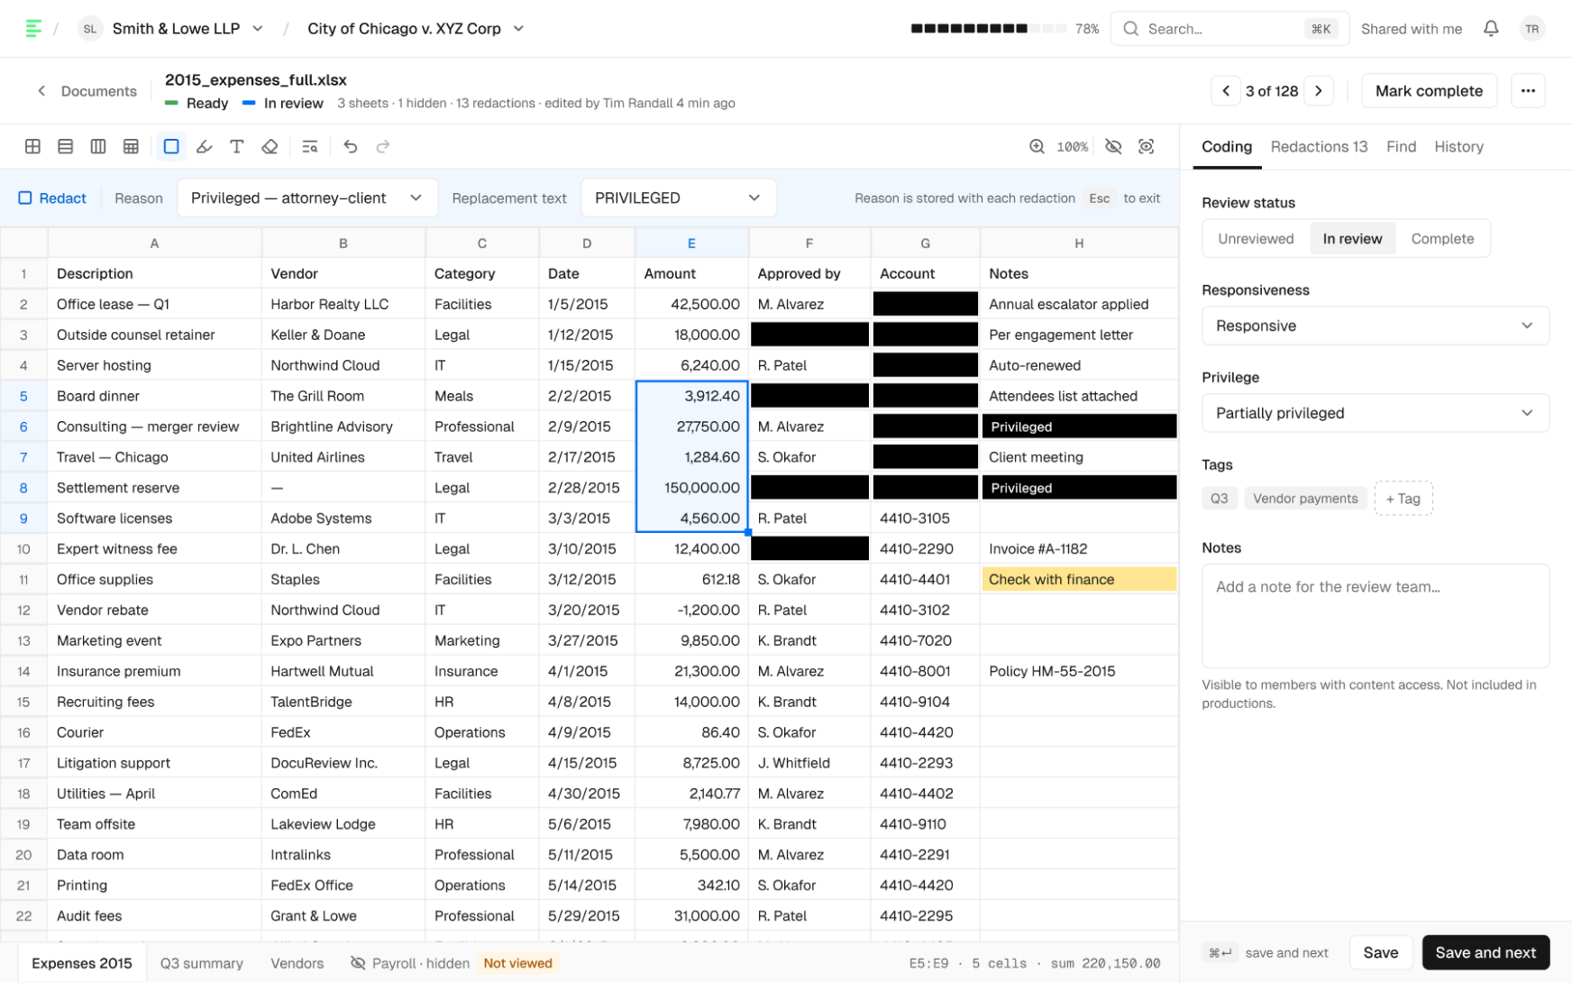Switch to the Find tab
This screenshot has height=983, width=1572.
tap(1401, 146)
